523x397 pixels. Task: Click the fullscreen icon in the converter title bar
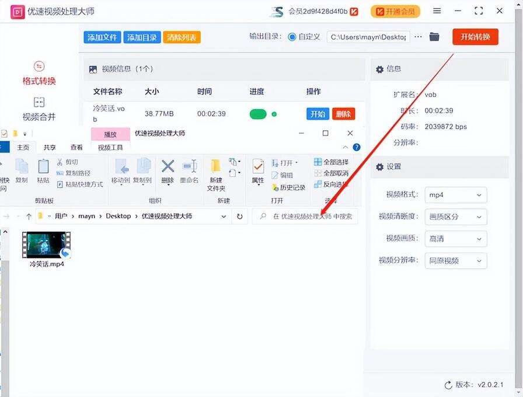pyautogui.click(x=479, y=11)
